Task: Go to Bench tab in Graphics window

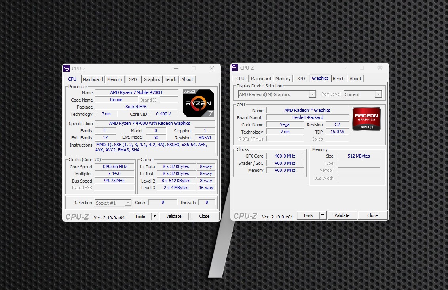Action: 339,79
